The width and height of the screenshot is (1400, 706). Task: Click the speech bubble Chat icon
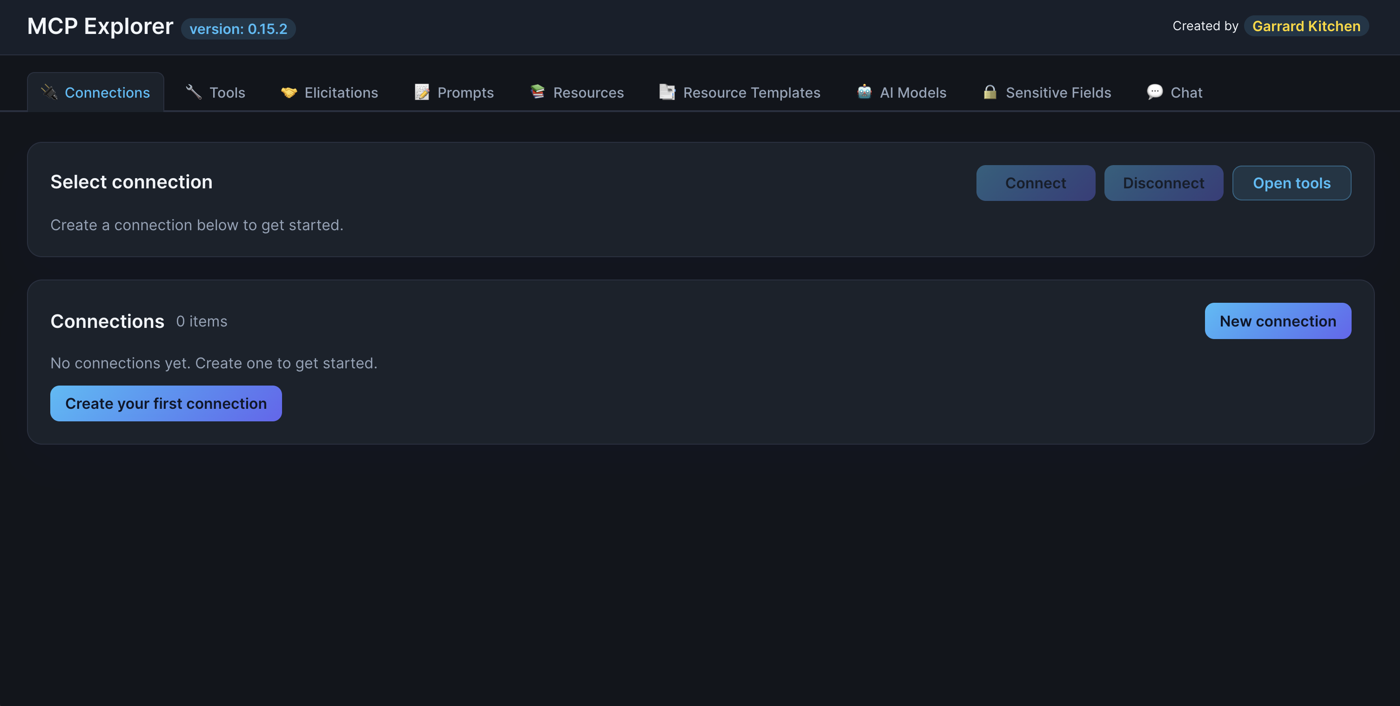(x=1154, y=93)
